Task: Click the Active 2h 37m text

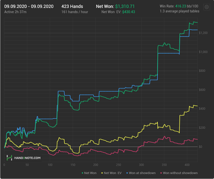Action: pos(15,12)
